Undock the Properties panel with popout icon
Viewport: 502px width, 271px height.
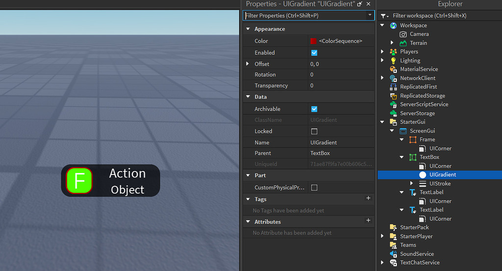[360, 4]
